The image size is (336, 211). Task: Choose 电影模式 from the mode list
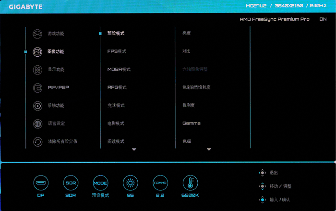[116, 124]
